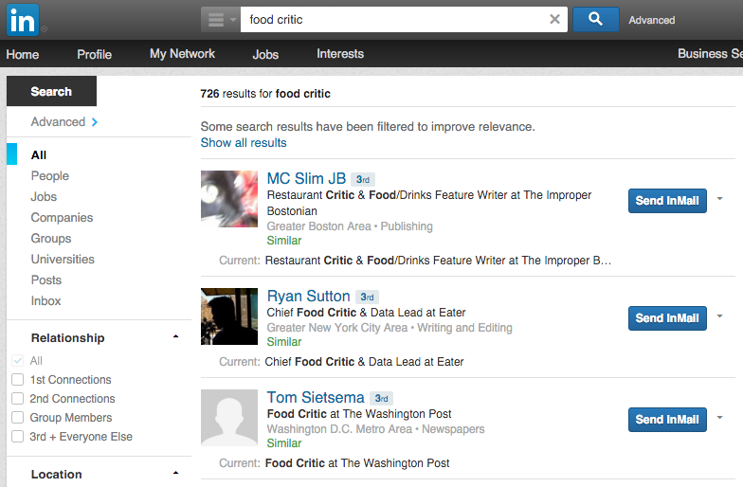The image size is (743, 487).
Task: Click the blue magnifier search button
Action: click(x=595, y=19)
